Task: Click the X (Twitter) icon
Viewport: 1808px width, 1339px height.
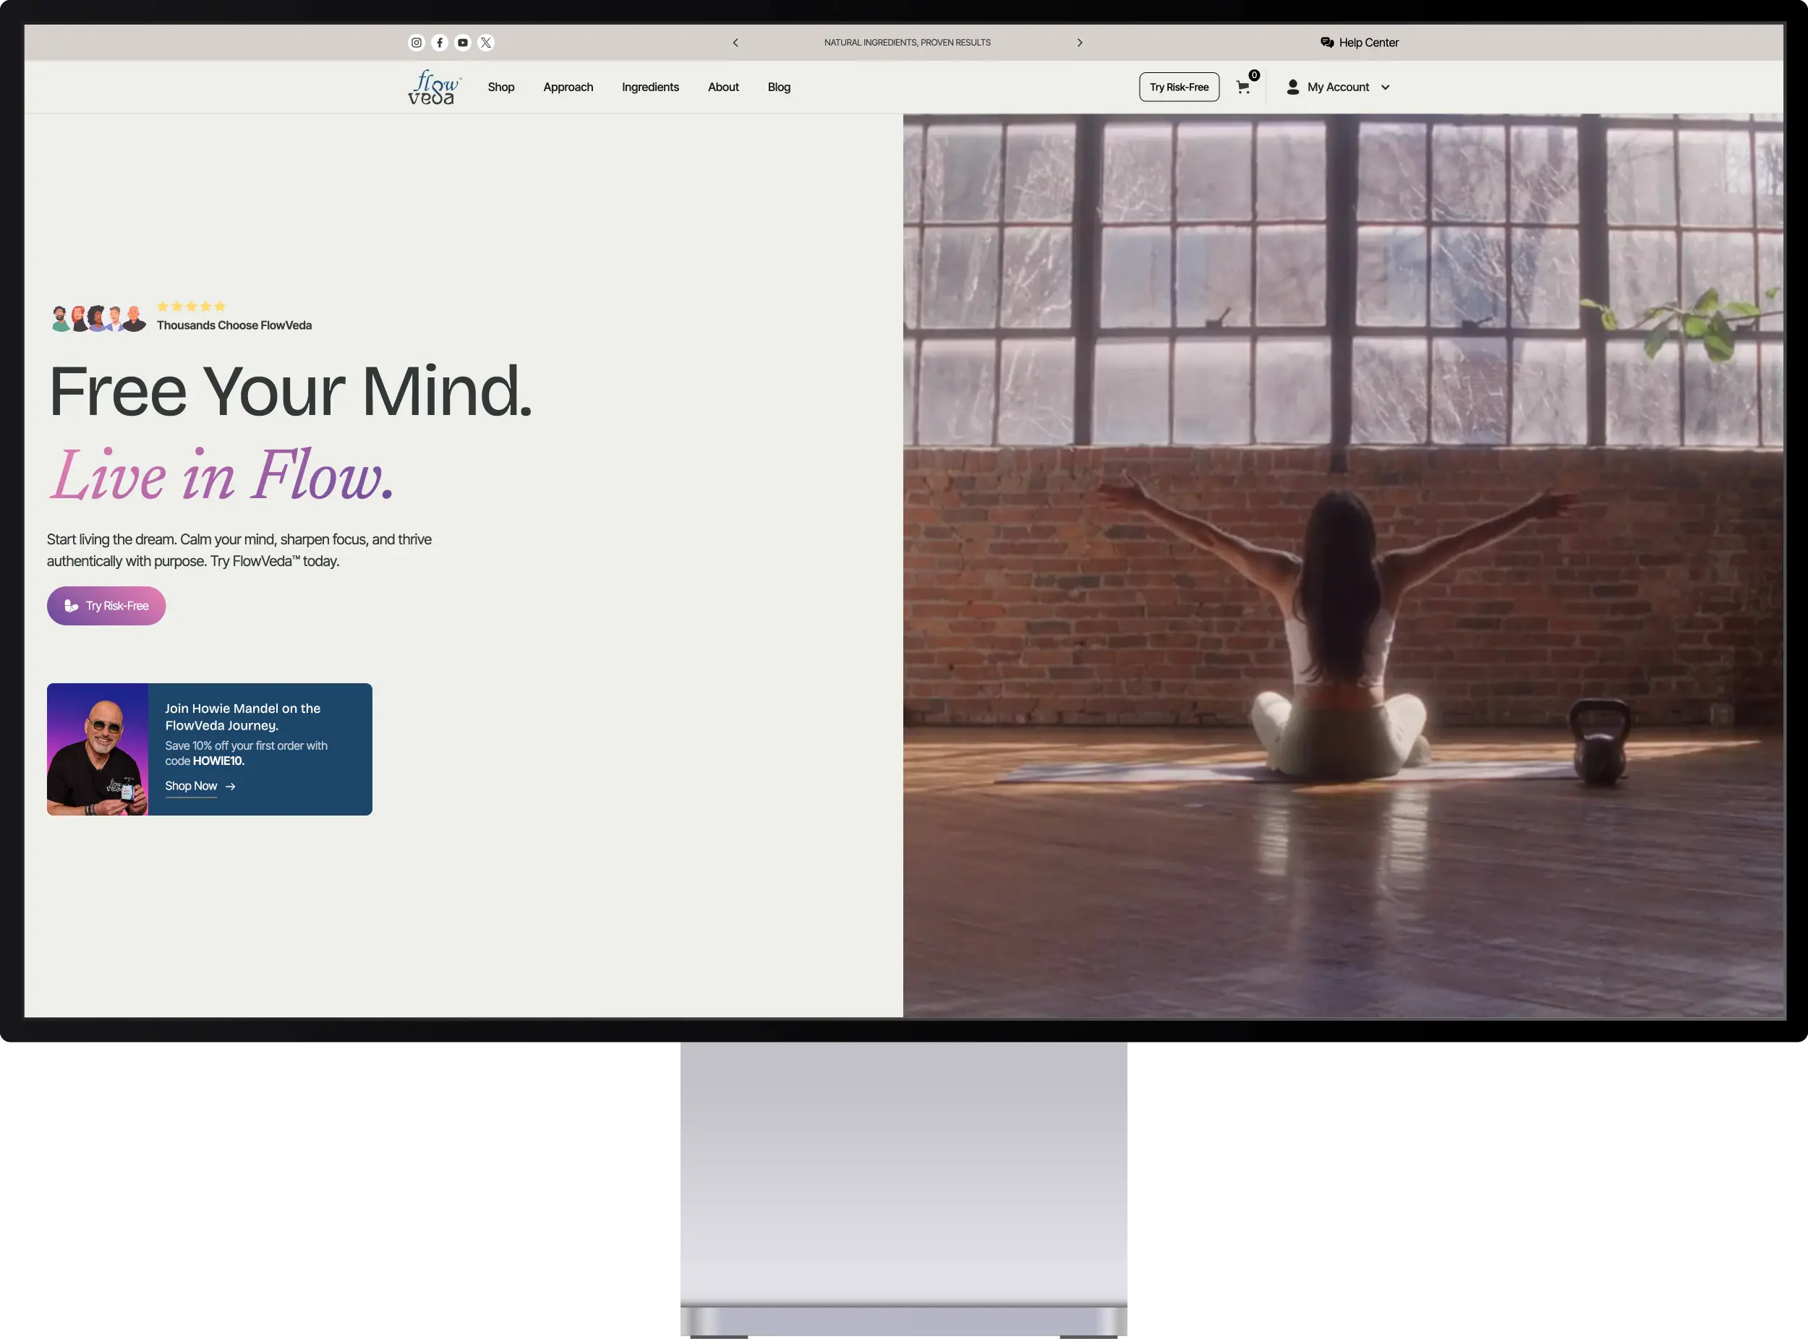Action: pyautogui.click(x=486, y=43)
